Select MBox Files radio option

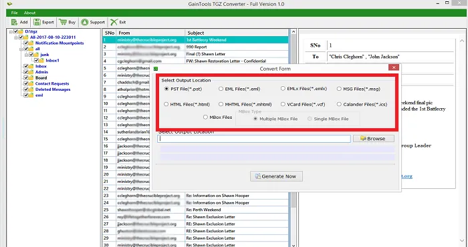click(205, 117)
